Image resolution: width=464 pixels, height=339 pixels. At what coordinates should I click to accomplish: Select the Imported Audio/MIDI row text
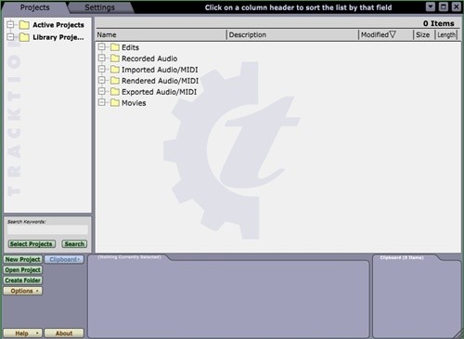point(160,70)
